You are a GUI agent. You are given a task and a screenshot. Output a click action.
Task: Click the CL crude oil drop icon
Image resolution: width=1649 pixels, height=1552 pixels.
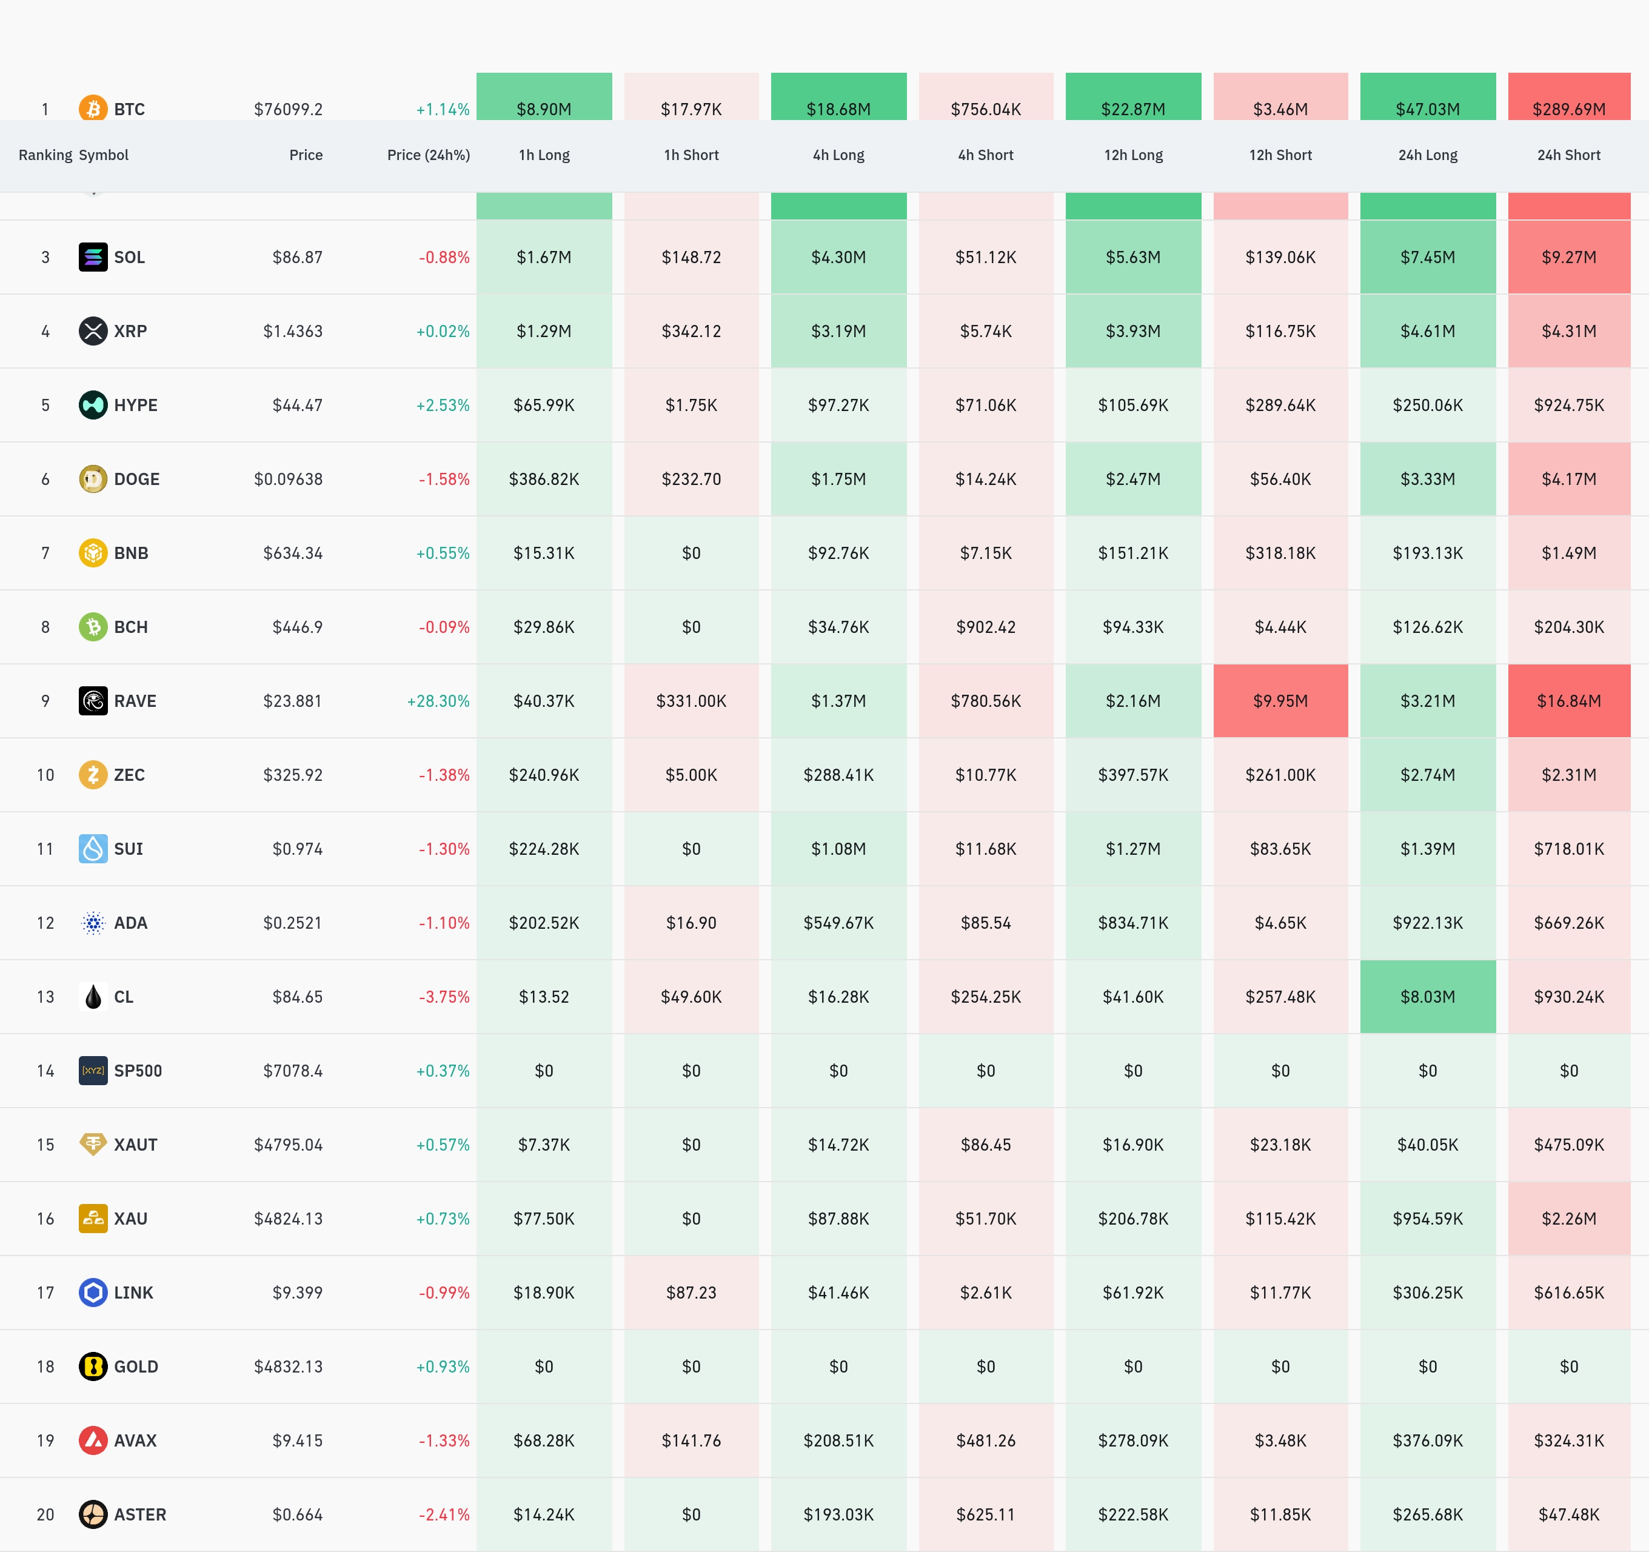point(93,996)
